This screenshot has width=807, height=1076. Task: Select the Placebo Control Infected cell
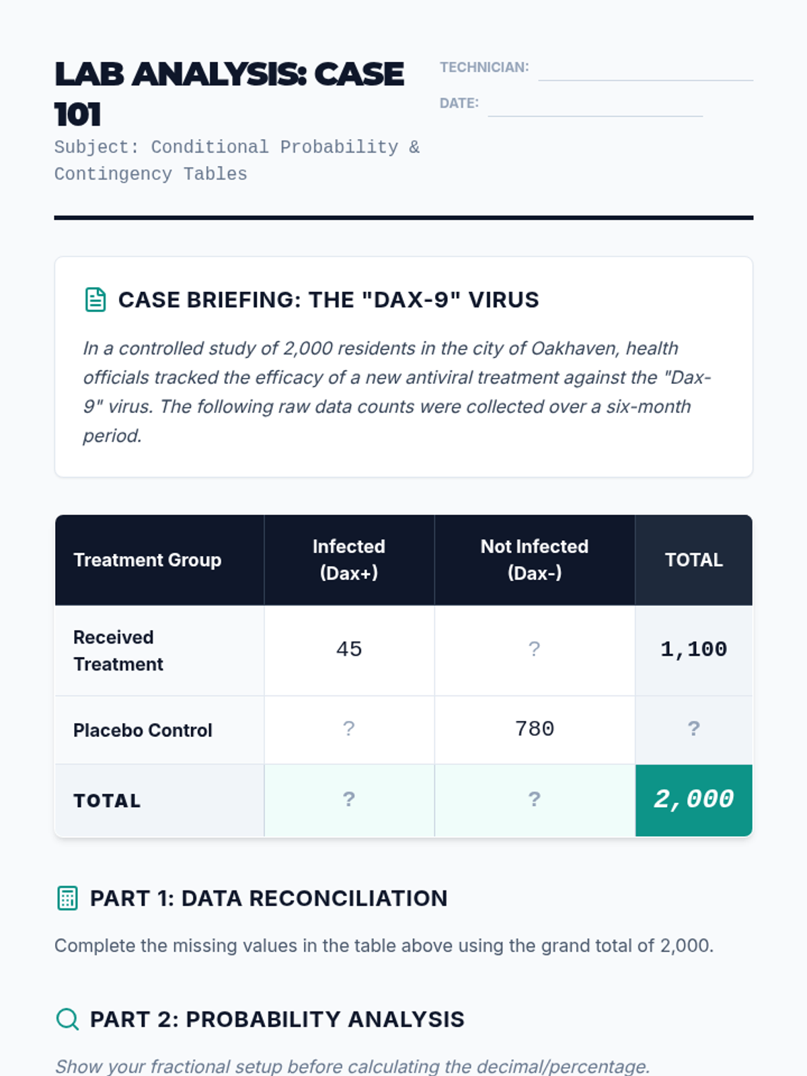coord(348,729)
